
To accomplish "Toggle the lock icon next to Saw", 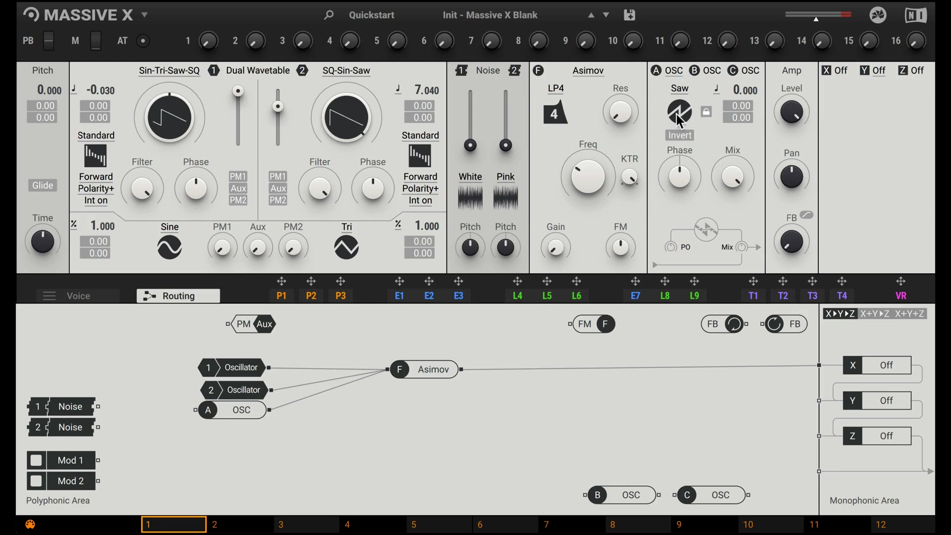I will click(x=706, y=111).
